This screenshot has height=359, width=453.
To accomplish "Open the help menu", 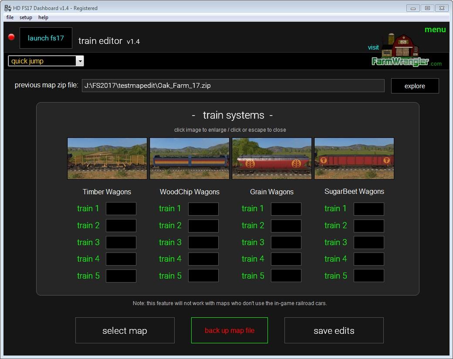I will click(43, 17).
